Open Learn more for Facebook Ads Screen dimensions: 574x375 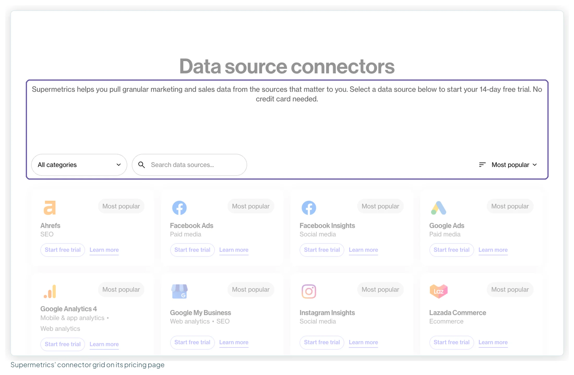234,250
